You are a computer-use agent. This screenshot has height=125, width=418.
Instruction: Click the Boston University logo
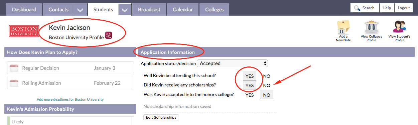coord(24,31)
